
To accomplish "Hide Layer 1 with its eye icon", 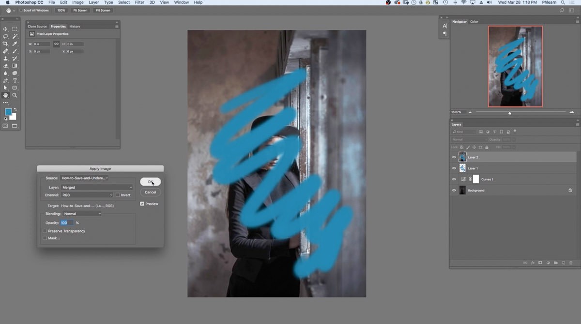I will point(454,168).
